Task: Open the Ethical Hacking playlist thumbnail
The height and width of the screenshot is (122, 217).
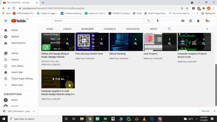Action: (x=126, y=42)
